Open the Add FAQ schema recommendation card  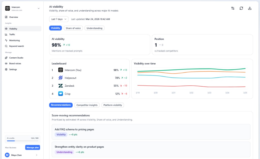[151, 132]
